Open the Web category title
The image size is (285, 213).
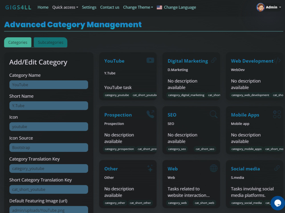point(172,169)
